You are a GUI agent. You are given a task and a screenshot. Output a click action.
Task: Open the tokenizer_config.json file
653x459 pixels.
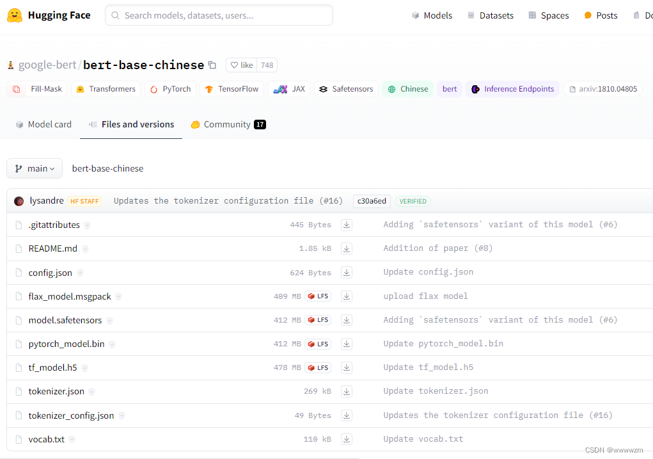point(71,415)
